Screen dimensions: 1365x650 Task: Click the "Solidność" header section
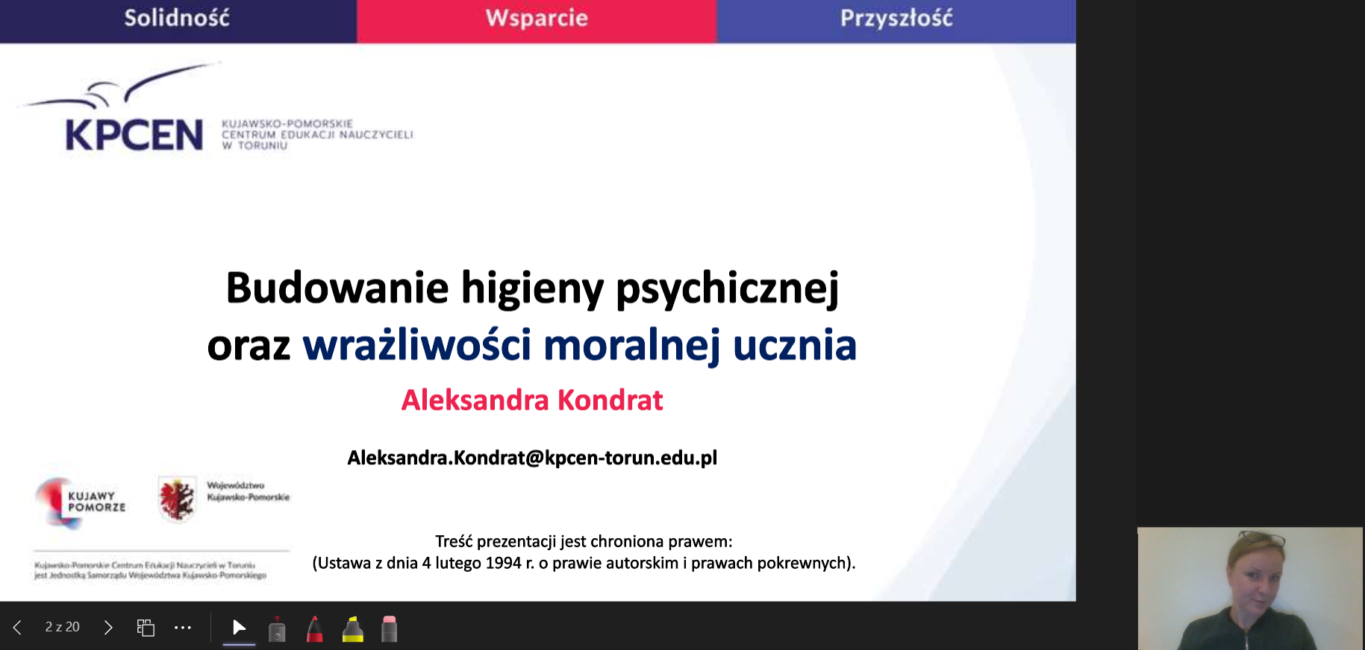(x=178, y=21)
